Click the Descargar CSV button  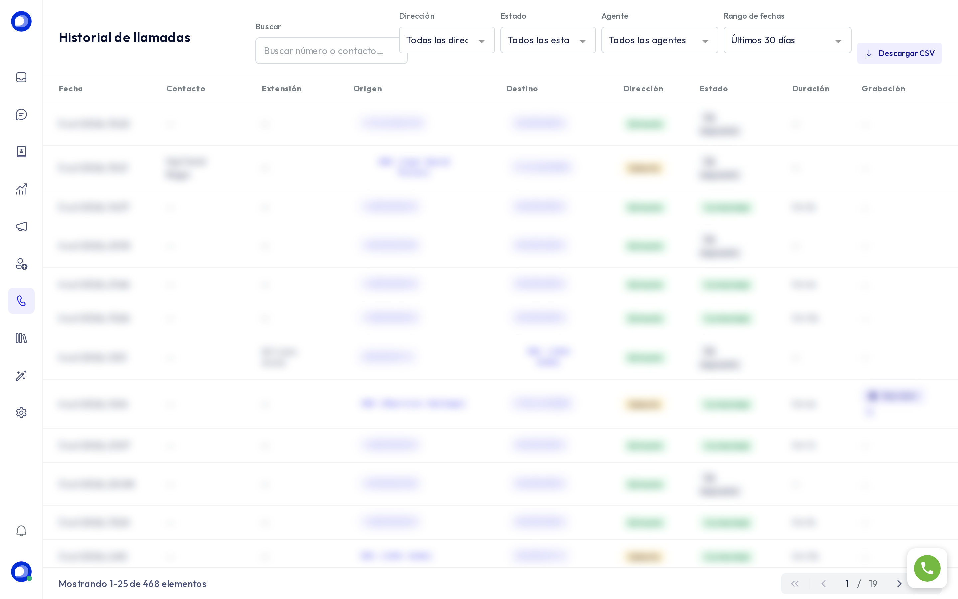pyautogui.click(x=899, y=53)
